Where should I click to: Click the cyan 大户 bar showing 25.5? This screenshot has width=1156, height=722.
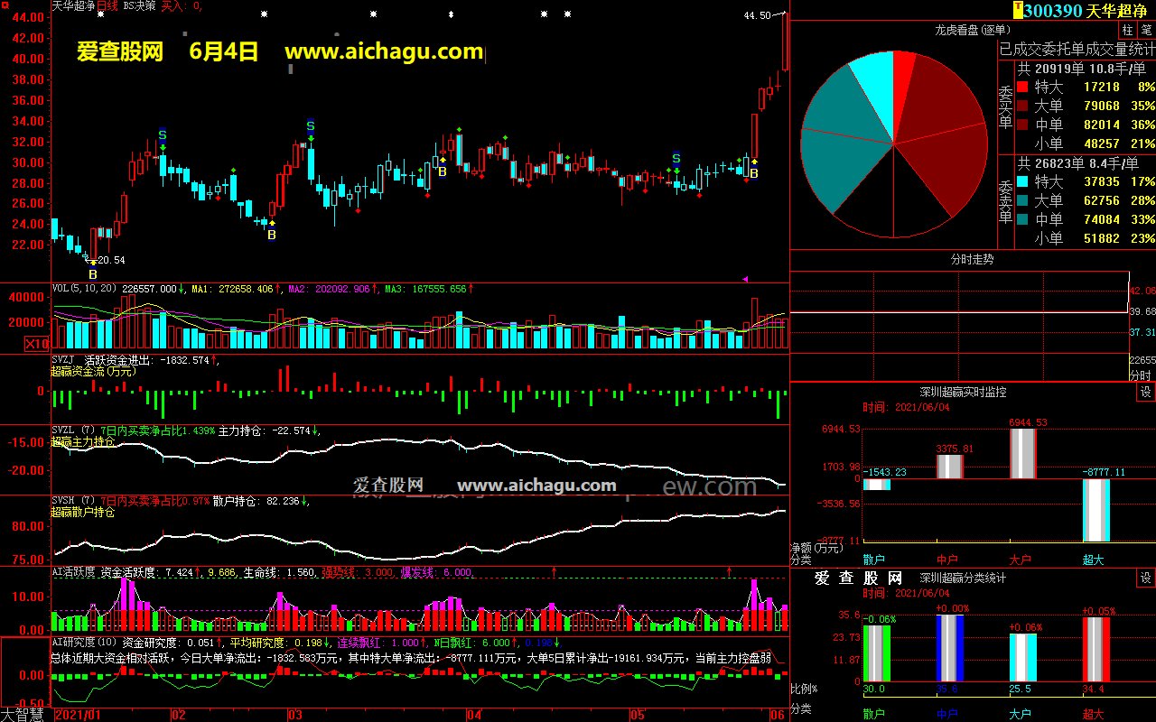tap(1022, 657)
